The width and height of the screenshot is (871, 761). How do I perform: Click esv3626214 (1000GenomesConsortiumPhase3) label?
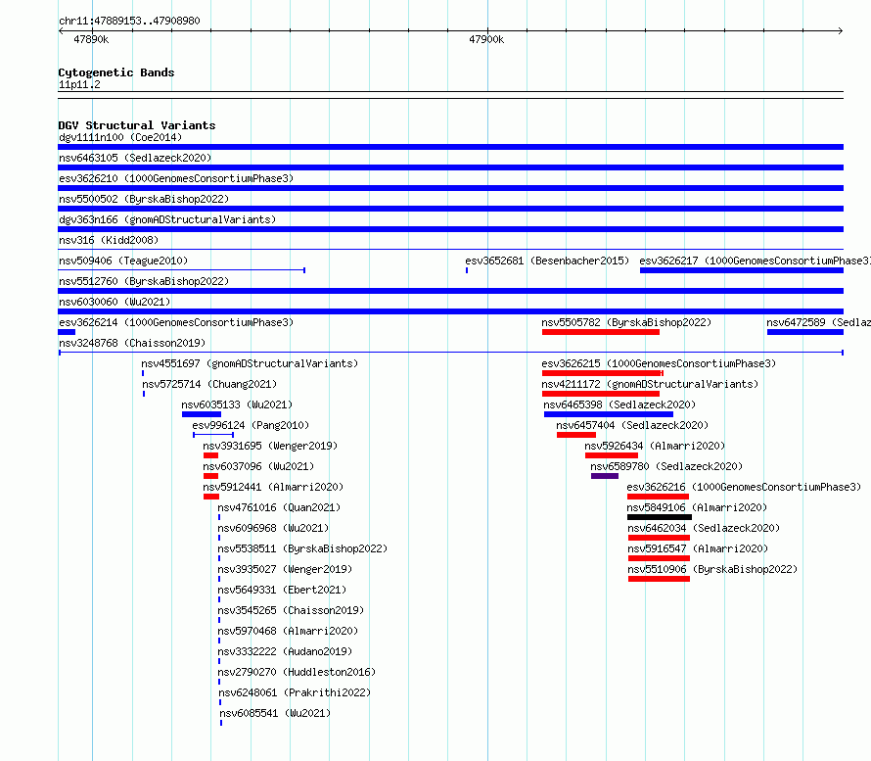pos(176,322)
